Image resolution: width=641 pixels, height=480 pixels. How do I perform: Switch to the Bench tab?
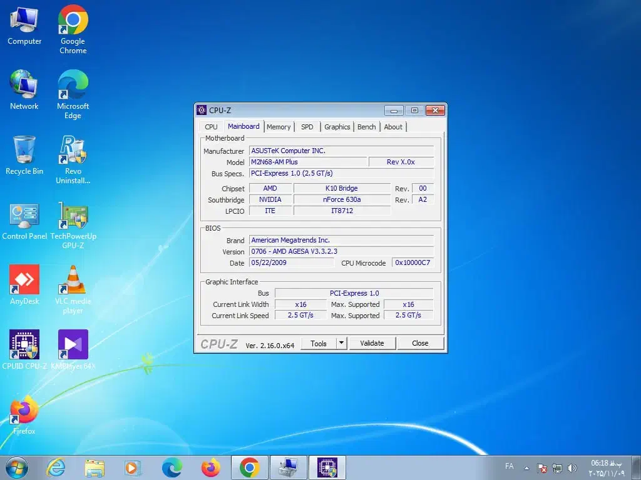[x=367, y=127]
